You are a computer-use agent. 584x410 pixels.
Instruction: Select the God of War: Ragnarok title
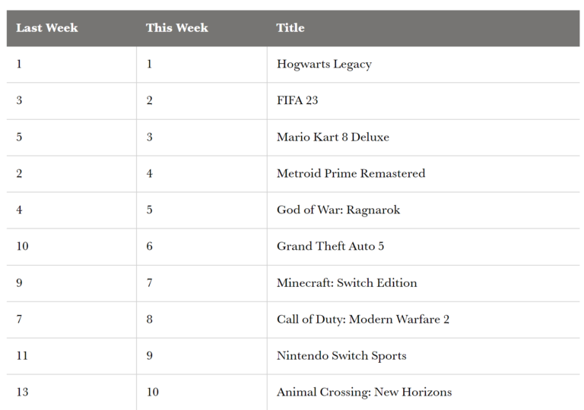[338, 210]
